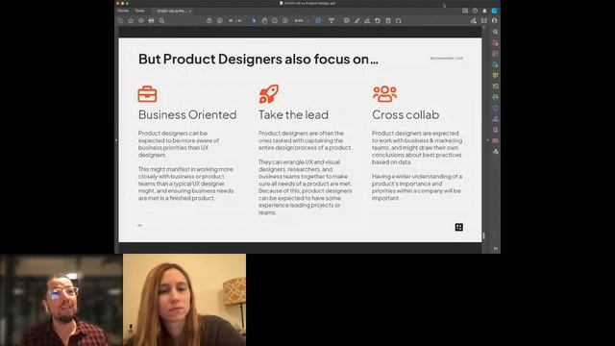Click the "Cross collab" heading
This screenshot has width=615, height=346.
click(406, 114)
